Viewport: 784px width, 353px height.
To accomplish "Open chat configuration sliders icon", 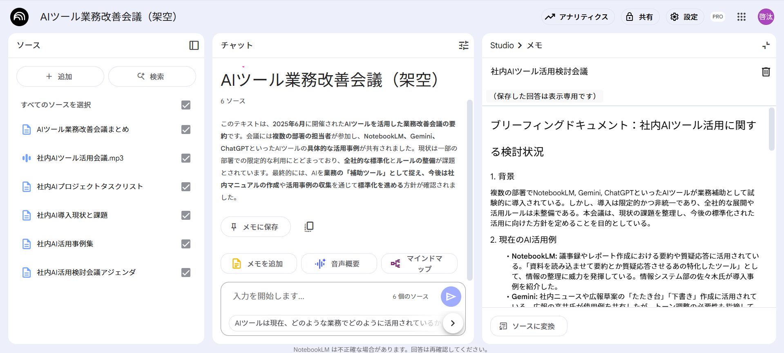I will click(464, 45).
